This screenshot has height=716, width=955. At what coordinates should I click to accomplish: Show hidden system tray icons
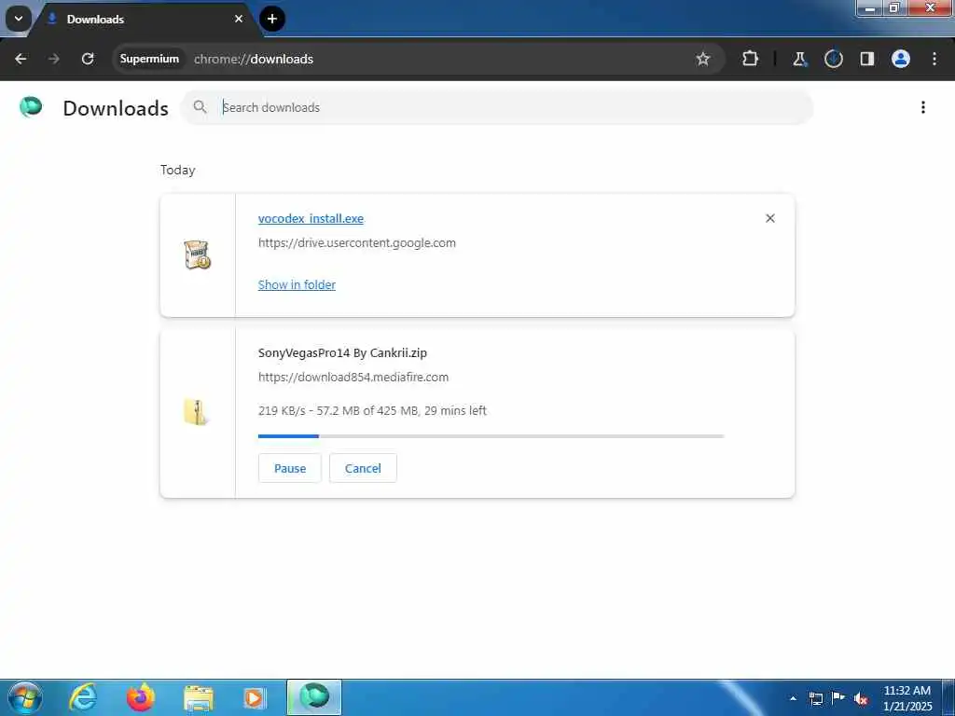pyautogui.click(x=793, y=698)
